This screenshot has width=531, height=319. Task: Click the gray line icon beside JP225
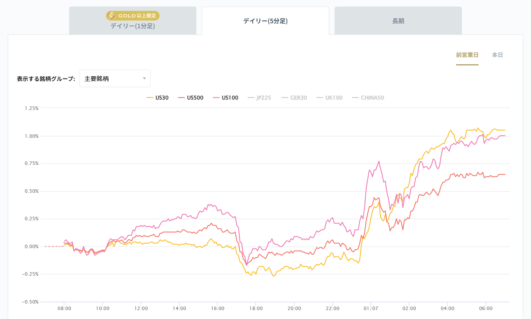[251, 98]
